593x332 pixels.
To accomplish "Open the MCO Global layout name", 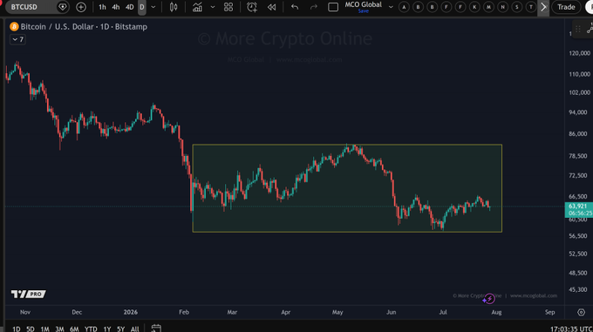I will tap(363, 4).
